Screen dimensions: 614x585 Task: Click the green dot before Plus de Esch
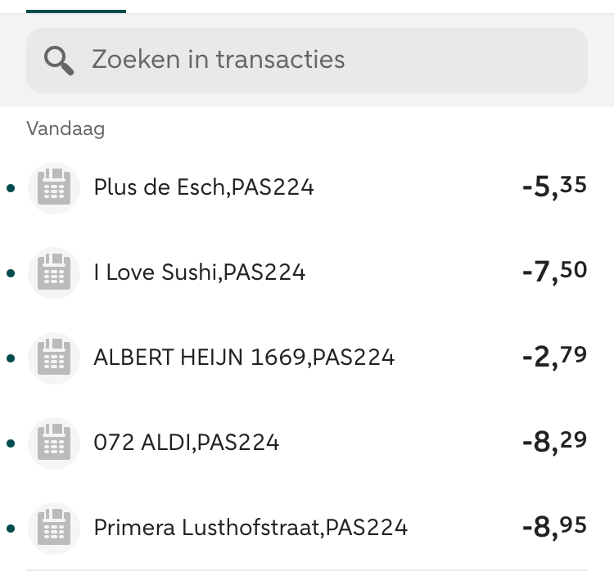click(x=10, y=188)
